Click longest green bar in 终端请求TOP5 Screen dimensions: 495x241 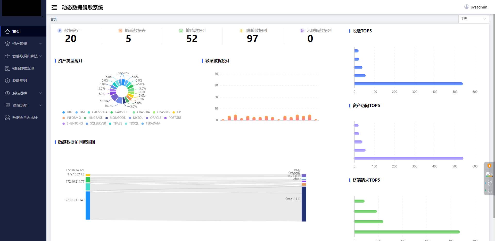pyautogui.click(x=407, y=232)
